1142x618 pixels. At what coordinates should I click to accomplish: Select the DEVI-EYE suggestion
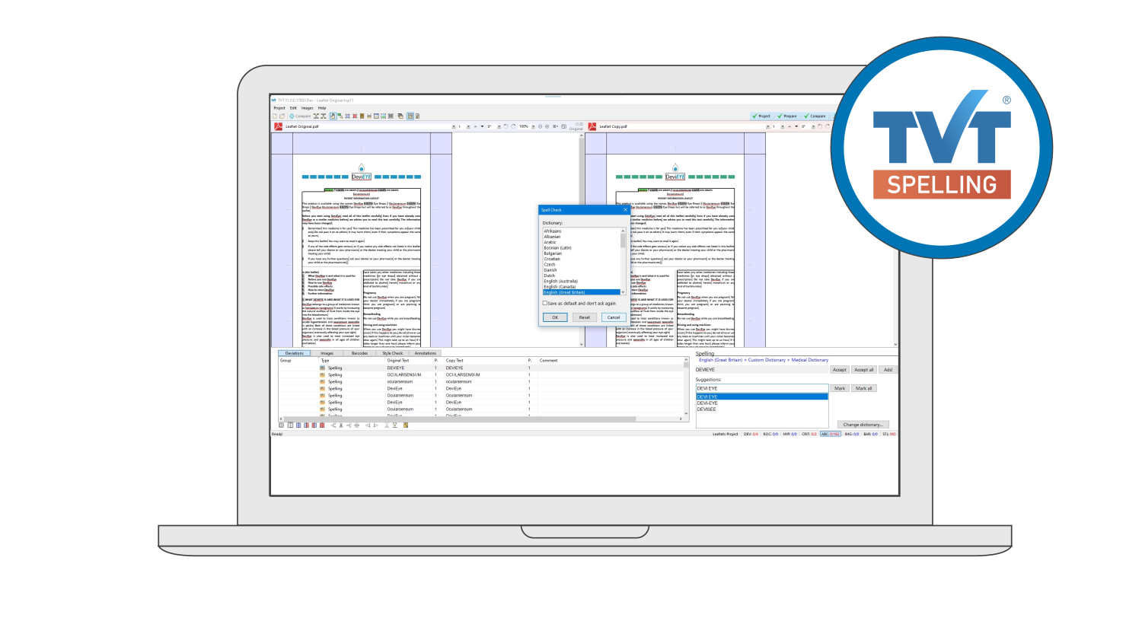click(761, 403)
